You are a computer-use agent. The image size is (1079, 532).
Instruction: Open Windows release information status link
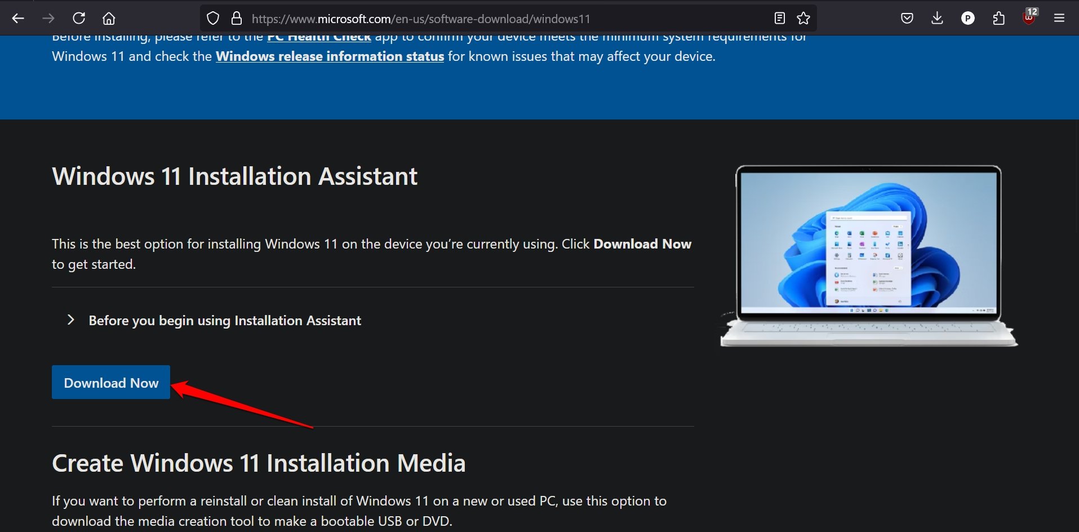[x=330, y=56]
